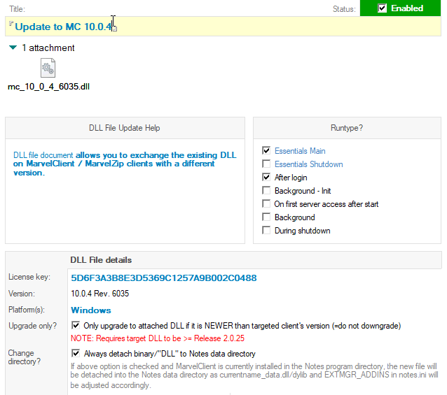The image size is (447, 395).
Task: Click the 'Change directory?' label
Action: (x=25, y=357)
